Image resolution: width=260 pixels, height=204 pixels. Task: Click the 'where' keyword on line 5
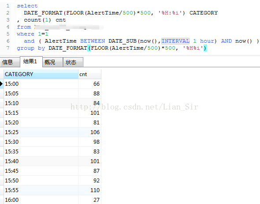26,34
